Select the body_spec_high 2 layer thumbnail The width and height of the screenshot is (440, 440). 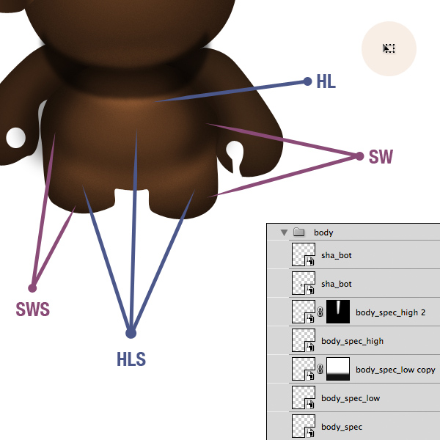304,312
